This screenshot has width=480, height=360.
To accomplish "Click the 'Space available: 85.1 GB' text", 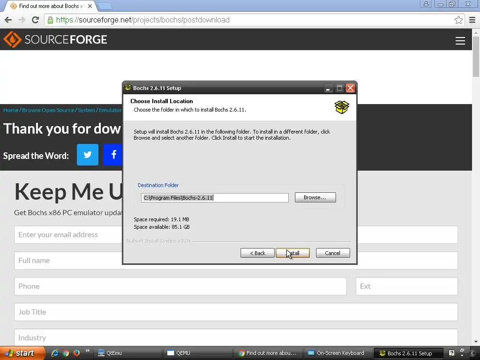I will tap(162, 227).
